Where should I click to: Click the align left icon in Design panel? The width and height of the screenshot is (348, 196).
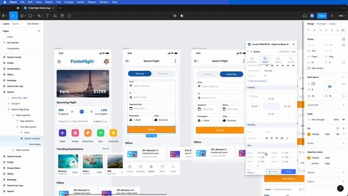point(308,30)
